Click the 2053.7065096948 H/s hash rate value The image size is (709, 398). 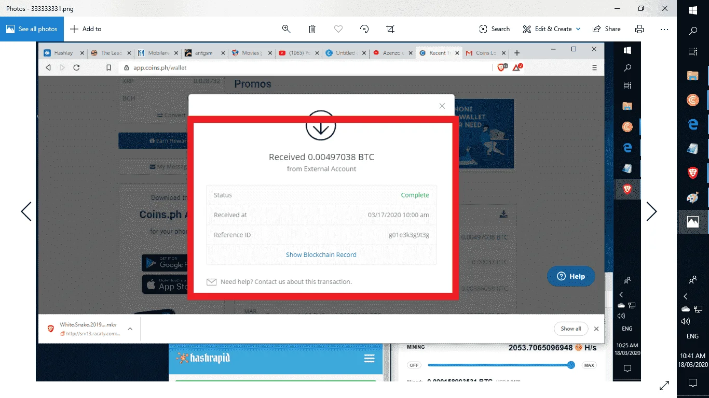click(553, 347)
